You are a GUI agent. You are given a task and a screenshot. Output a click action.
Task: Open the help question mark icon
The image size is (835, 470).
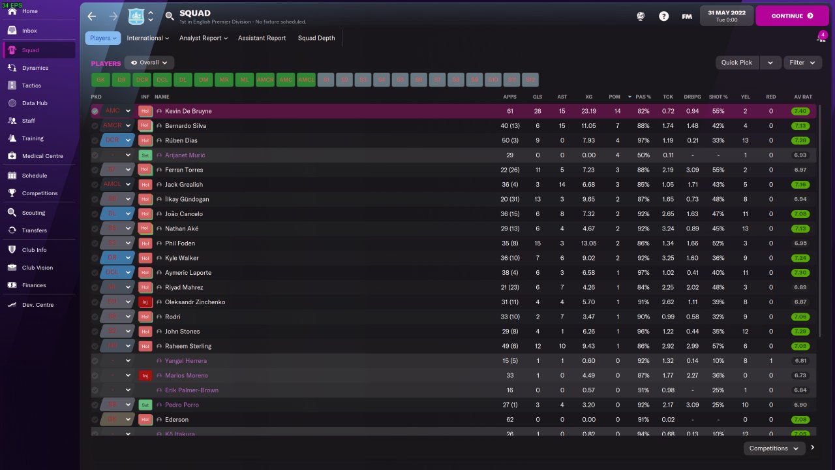663,16
